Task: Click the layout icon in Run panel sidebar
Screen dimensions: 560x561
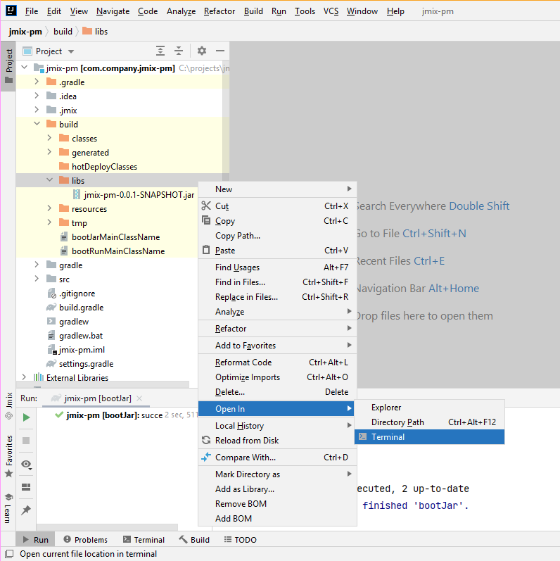Action: coord(26,487)
